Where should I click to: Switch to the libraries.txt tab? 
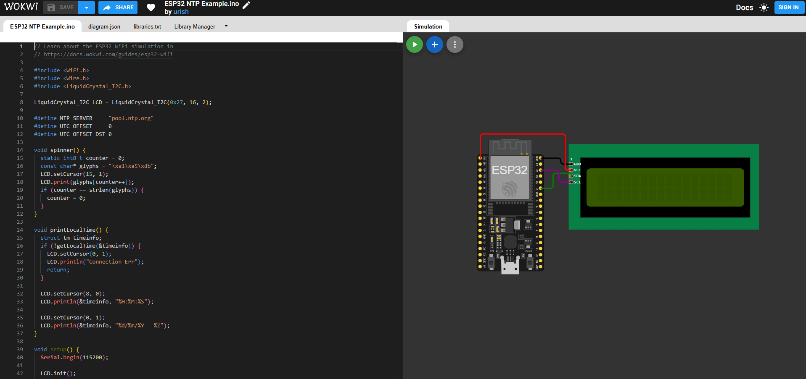click(147, 26)
